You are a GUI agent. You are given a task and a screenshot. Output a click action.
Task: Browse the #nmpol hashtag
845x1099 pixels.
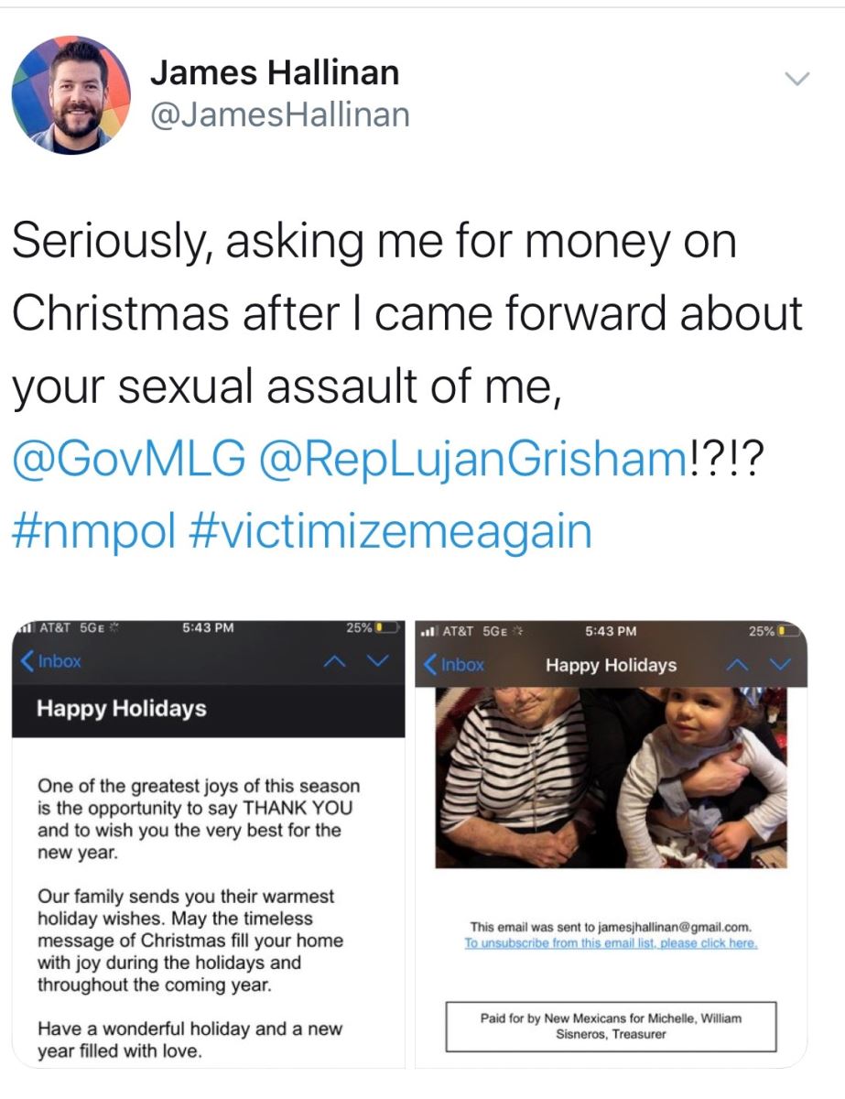coord(94,532)
